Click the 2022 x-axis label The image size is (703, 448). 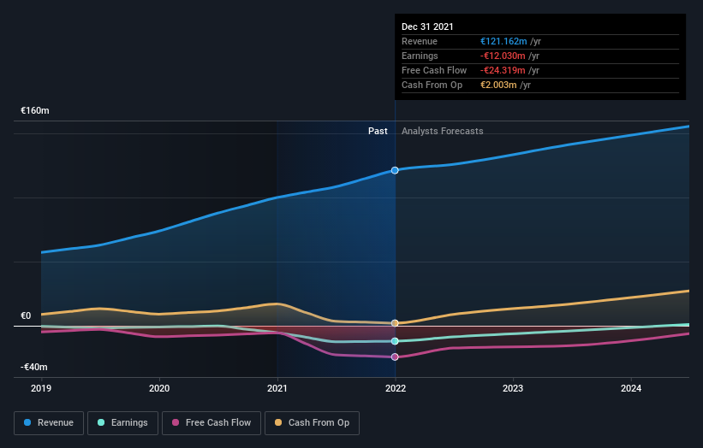[x=396, y=388]
